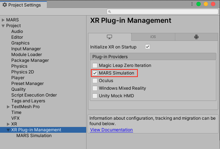Switch to the Android platform tab

click(196, 37)
